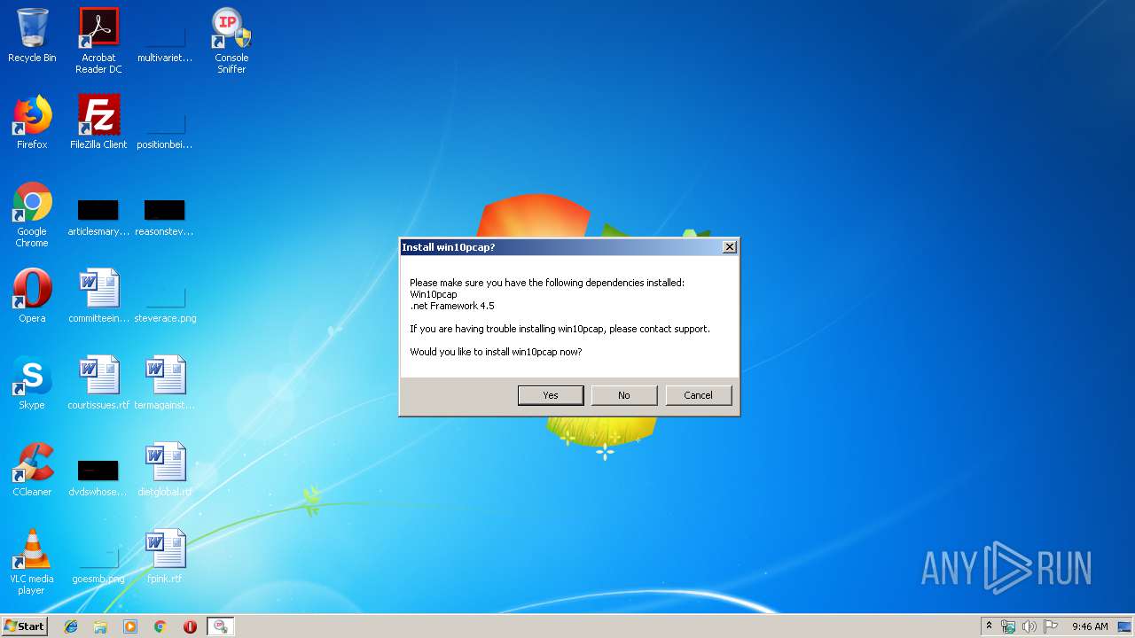This screenshot has width=1135, height=638.
Task: Select the dvdswhose file icon
Action: [x=98, y=477]
